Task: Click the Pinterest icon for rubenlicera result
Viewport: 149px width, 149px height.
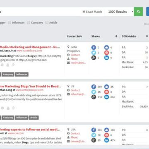Action: (x=106, y=53)
